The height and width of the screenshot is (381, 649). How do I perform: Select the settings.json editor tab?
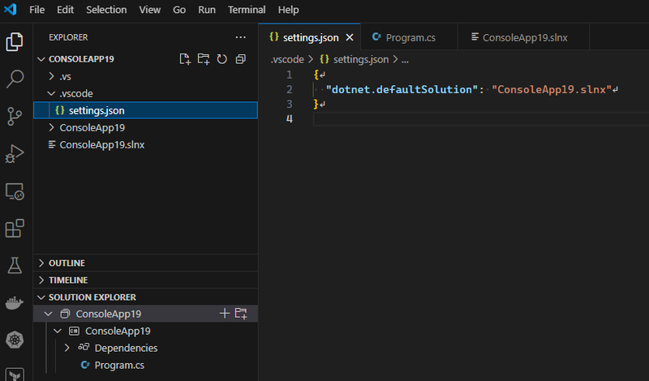coord(310,37)
